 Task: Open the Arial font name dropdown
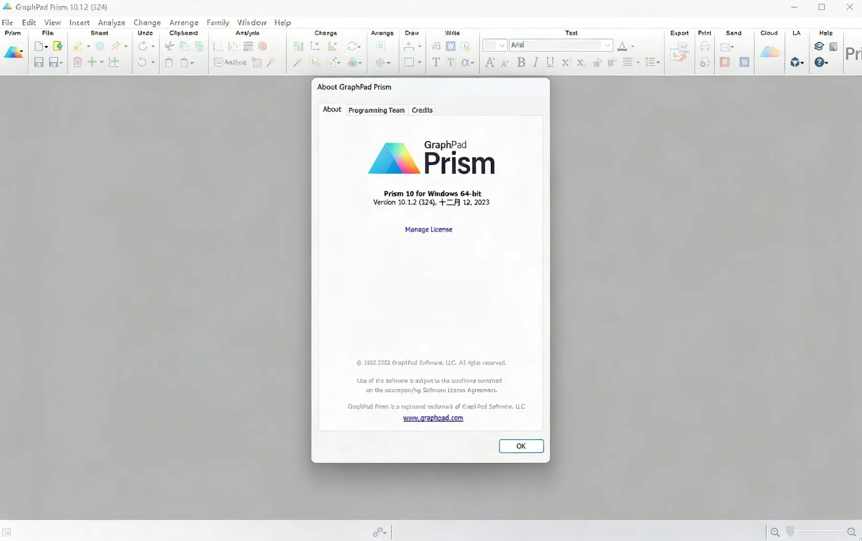click(x=607, y=45)
